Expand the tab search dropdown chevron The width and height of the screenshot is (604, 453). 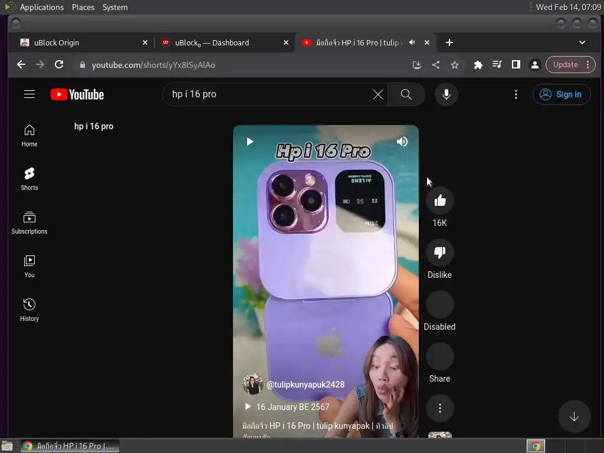coord(582,42)
